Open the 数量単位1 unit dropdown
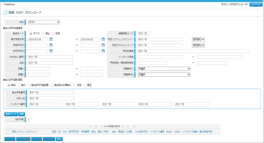264x143 pixels. pyautogui.click(x=164, y=69)
